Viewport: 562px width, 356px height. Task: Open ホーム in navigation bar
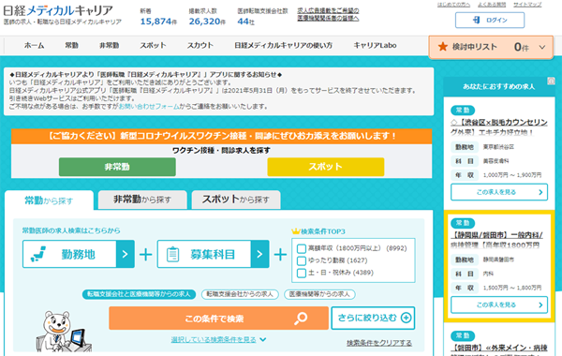[34, 46]
